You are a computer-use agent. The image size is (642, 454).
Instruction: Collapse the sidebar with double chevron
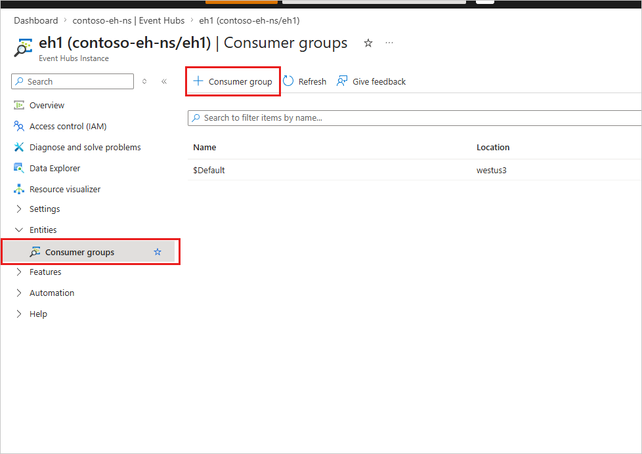[x=164, y=81]
